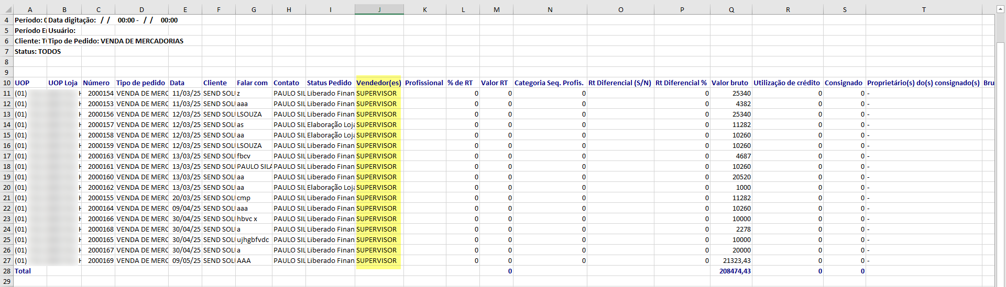Select column Q header
Viewport: 1006px width, 287px height.
[731, 9]
